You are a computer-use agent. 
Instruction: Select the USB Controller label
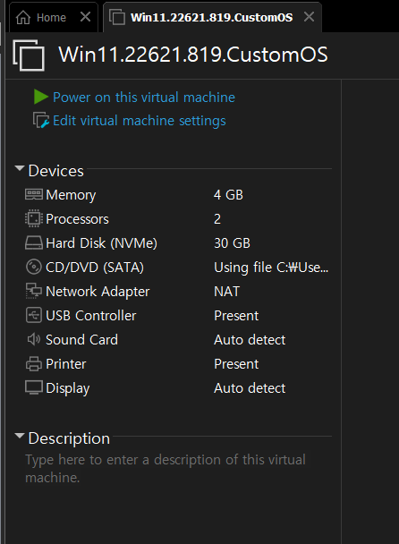tap(91, 316)
